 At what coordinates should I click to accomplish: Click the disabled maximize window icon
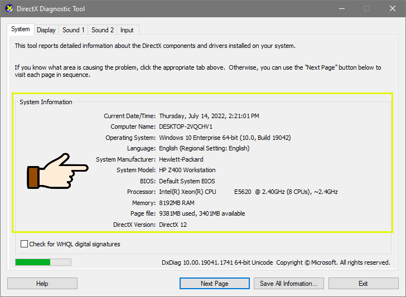coord(366,8)
